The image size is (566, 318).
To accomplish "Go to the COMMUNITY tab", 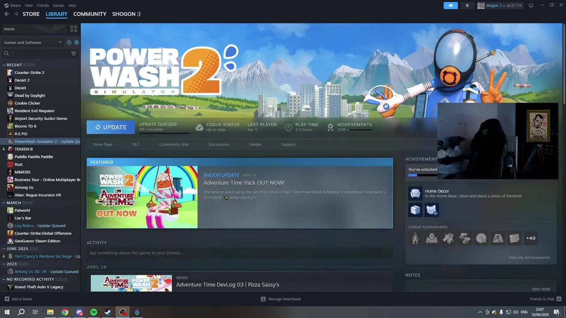I will coord(90,14).
